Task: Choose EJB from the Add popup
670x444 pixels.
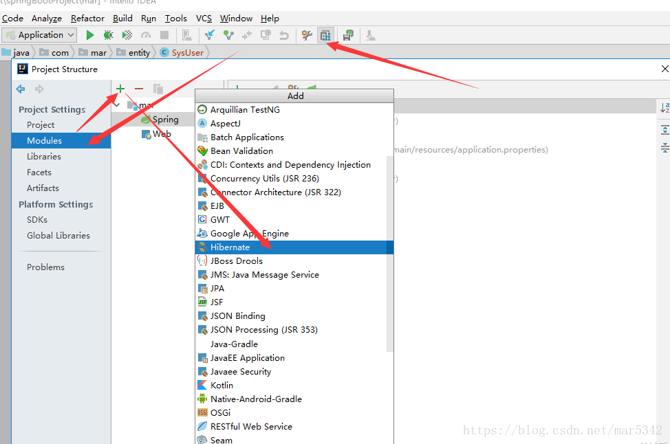Action: (x=291, y=206)
